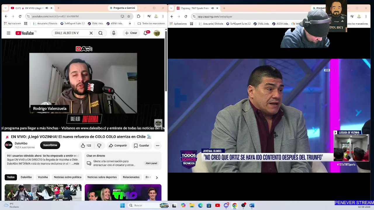Switch to the EN VIVO YouTube tab

pyautogui.click(x=32, y=8)
